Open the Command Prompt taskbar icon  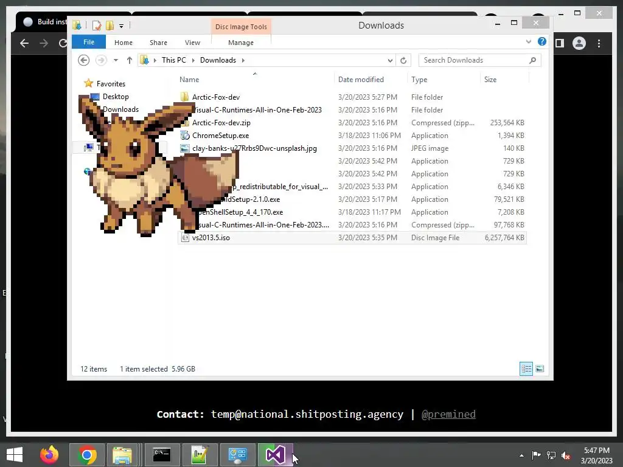coord(162,455)
